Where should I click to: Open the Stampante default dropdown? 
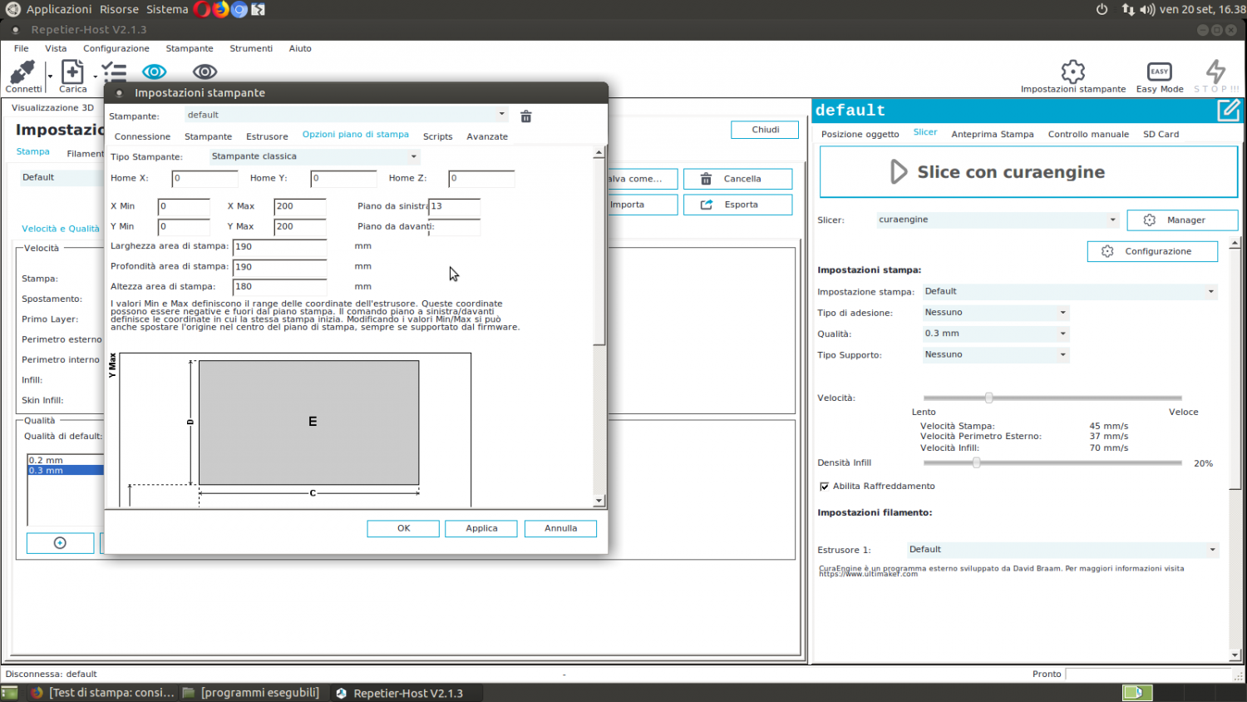[346, 115]
